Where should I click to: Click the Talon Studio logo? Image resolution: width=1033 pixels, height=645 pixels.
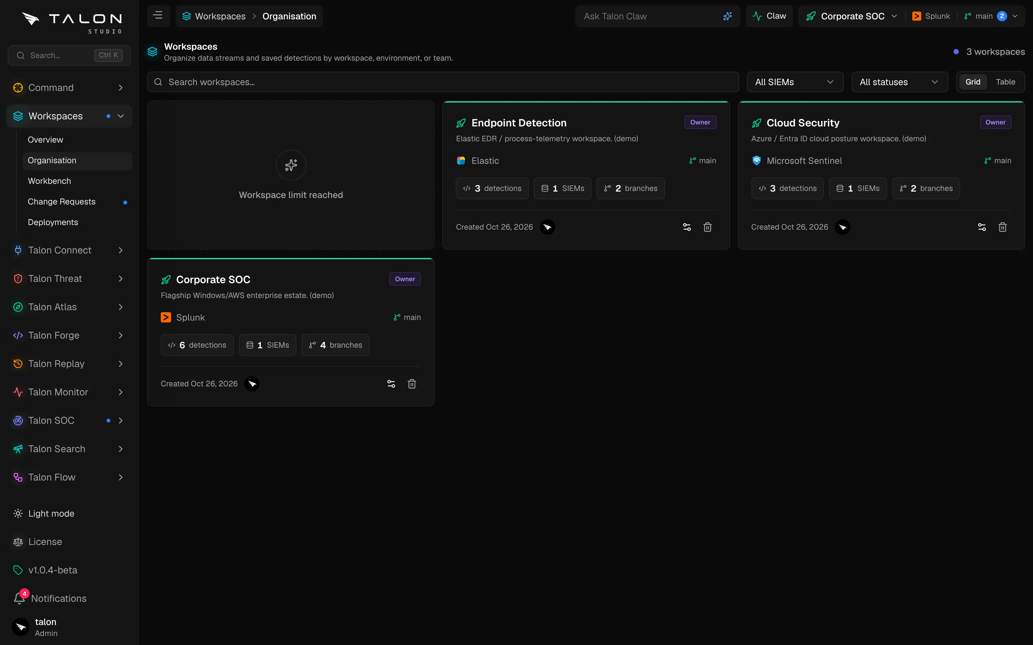tap(72, 22)
